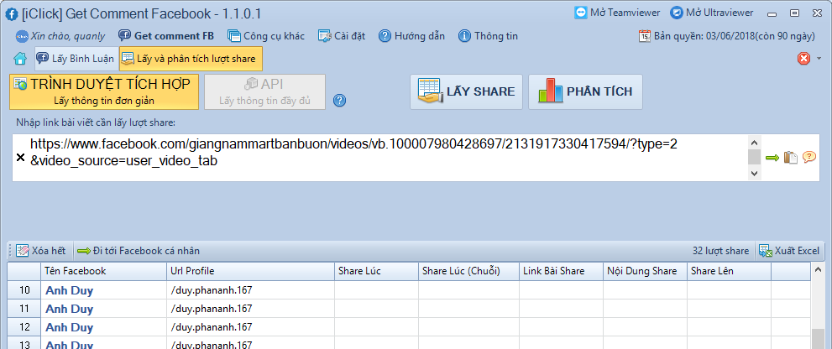This screenshot has width=832, height=349.
Task: Clear link with black X icon
Action: (20, 158)
